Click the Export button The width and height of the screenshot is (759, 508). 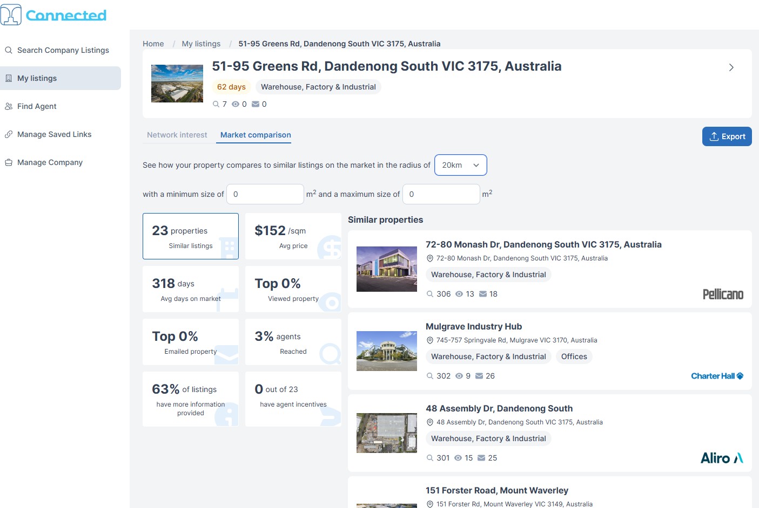[x=727, y=136]
